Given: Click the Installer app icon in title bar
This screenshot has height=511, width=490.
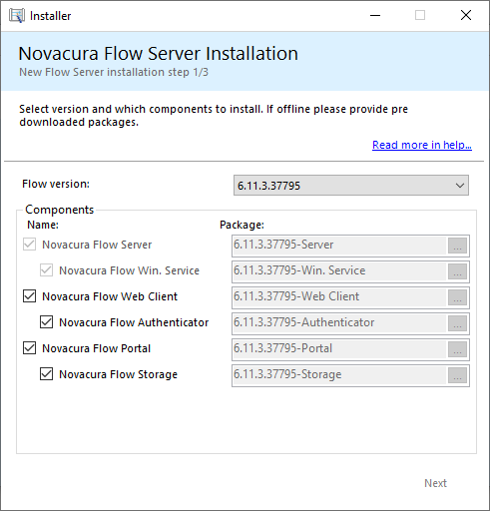Looking at the screenshot, I should [x=17, y=16].
